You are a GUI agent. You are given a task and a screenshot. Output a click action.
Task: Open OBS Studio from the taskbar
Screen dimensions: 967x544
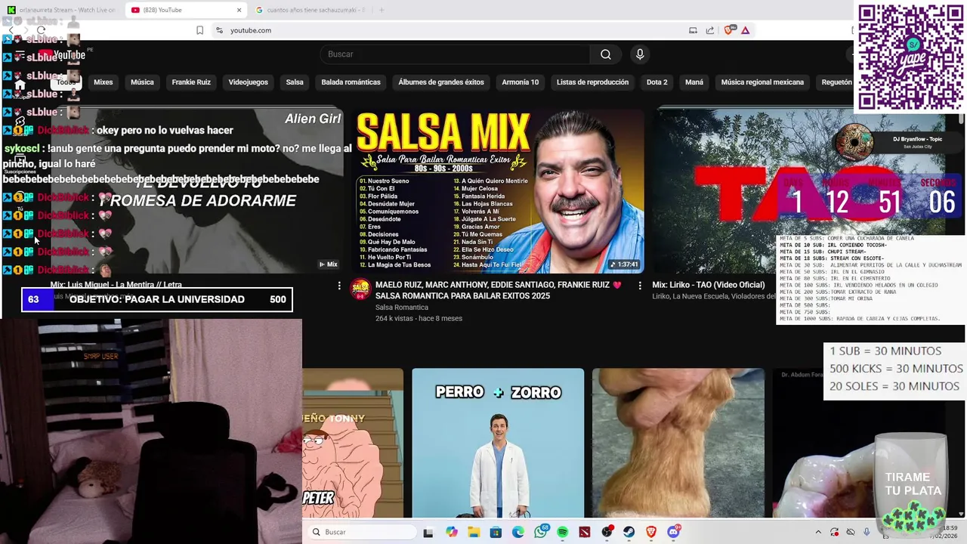coord(607,533)
